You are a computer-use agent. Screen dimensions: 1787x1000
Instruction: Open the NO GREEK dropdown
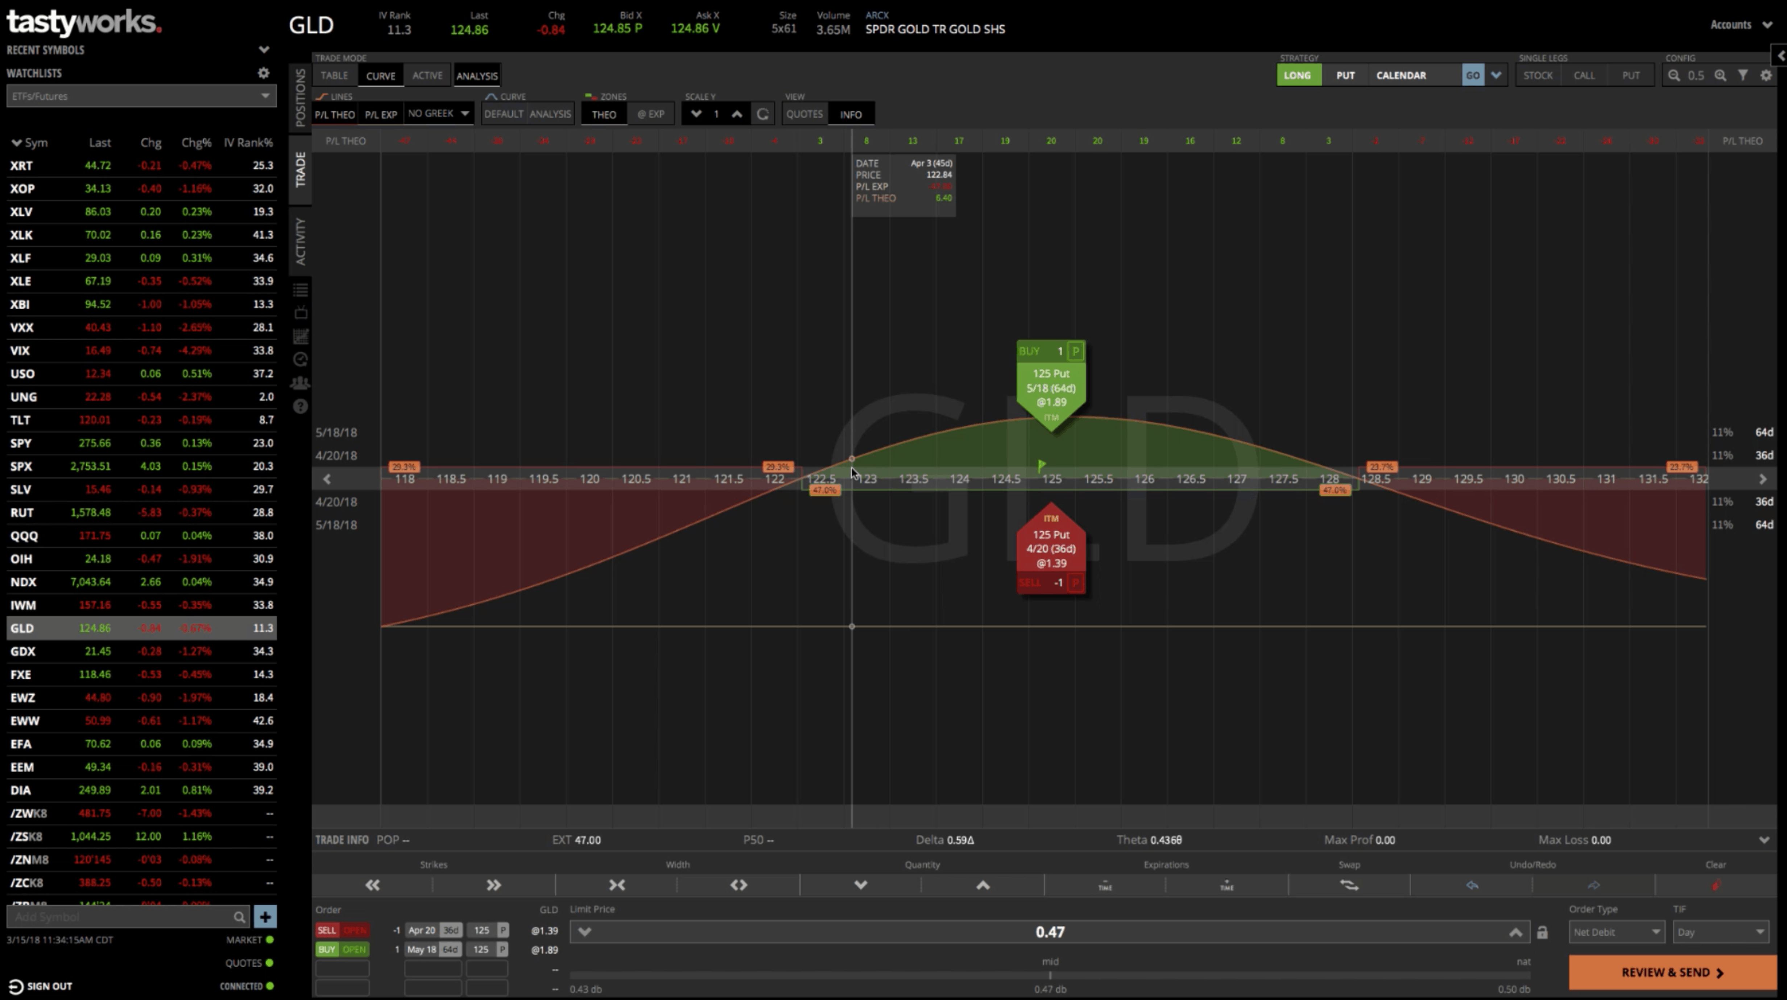click(x=438, y=114)
